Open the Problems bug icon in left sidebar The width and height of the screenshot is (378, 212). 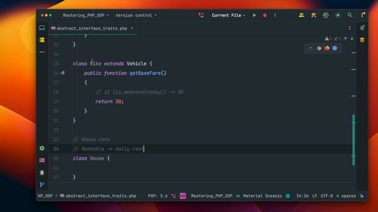[x=42, y=173]
